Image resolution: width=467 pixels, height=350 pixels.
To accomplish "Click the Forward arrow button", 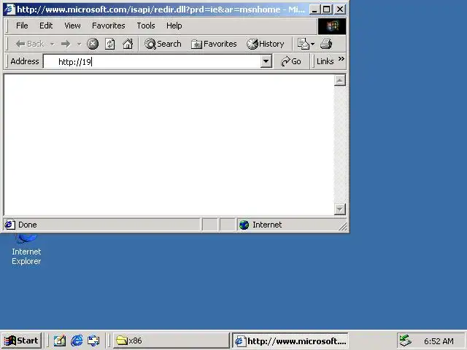I will click(66, 44).
